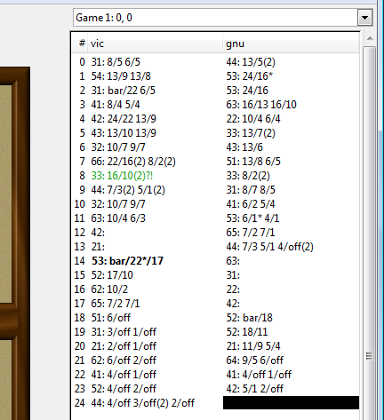Select vic's last move 44: 4/off 3/off(2) 2/off
Viewport: 384px width, 420px height.
point(143,403)
